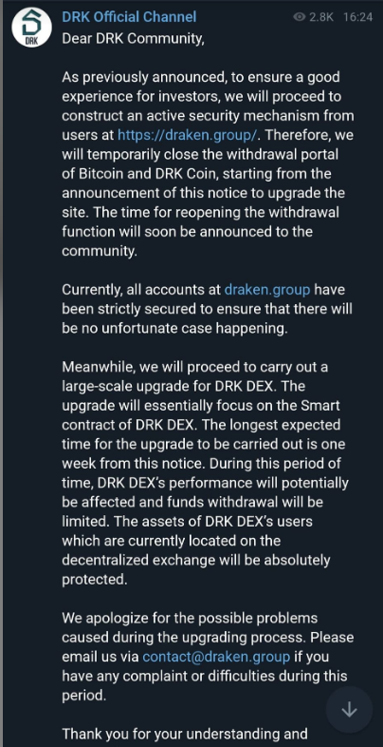
Task: Click the 'We apologize for the possible problems' paragraph
Action: tap(208, 657)
